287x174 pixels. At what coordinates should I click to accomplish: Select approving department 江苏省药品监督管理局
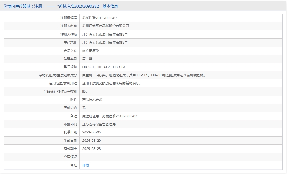click(x=99, y=124)
